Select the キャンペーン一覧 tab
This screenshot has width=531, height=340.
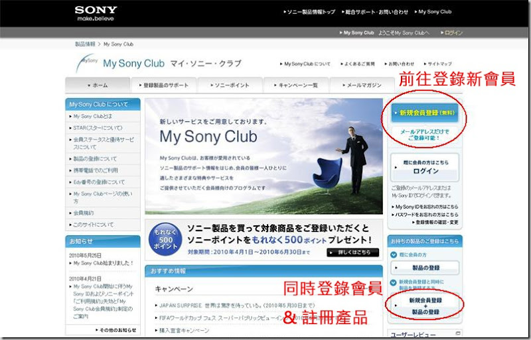click(296, 85)
